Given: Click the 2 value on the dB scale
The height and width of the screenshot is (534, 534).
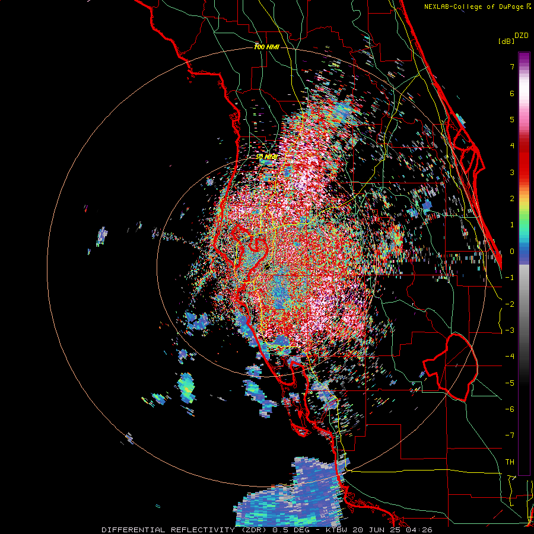Looking at the screenshot, I should pyautogui.click(x=512, y=198).
